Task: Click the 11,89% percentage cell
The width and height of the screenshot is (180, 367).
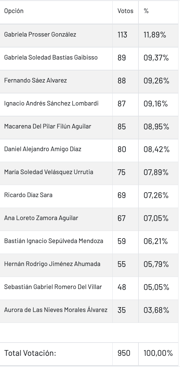Action: (x=155, y=35)
